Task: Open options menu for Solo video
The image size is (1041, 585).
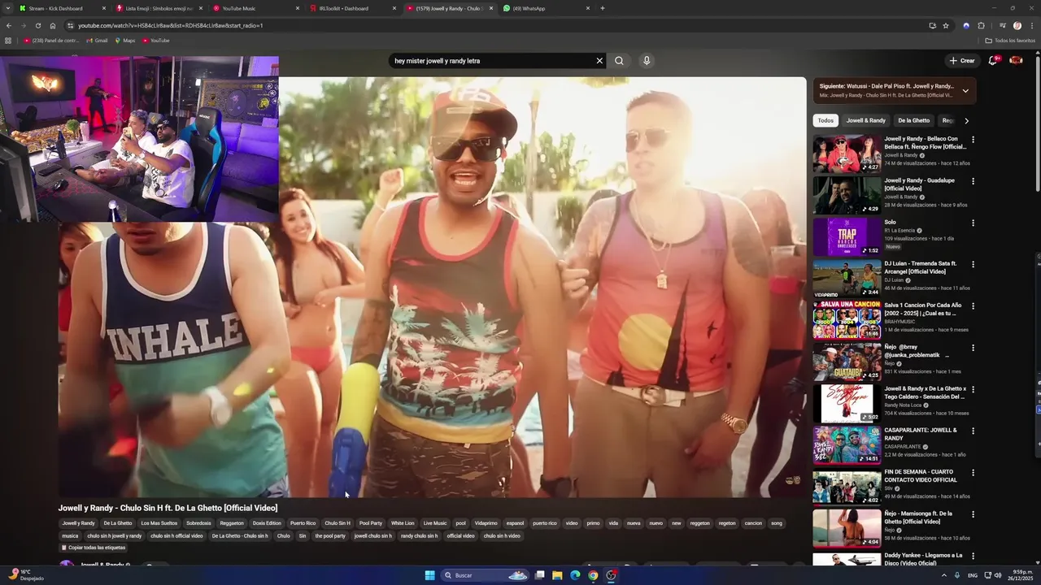Action: pyautogui.click(x=973, y=223)
